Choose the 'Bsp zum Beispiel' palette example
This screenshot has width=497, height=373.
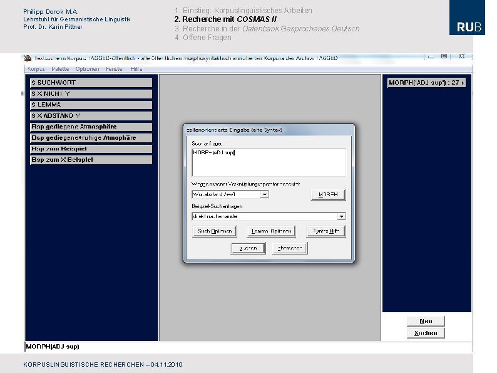[x=91, y=149]
